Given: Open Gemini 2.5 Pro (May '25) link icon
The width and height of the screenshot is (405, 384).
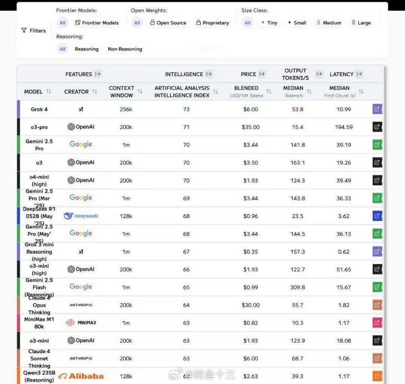Looking at the screenshot, I should point(377,234).
